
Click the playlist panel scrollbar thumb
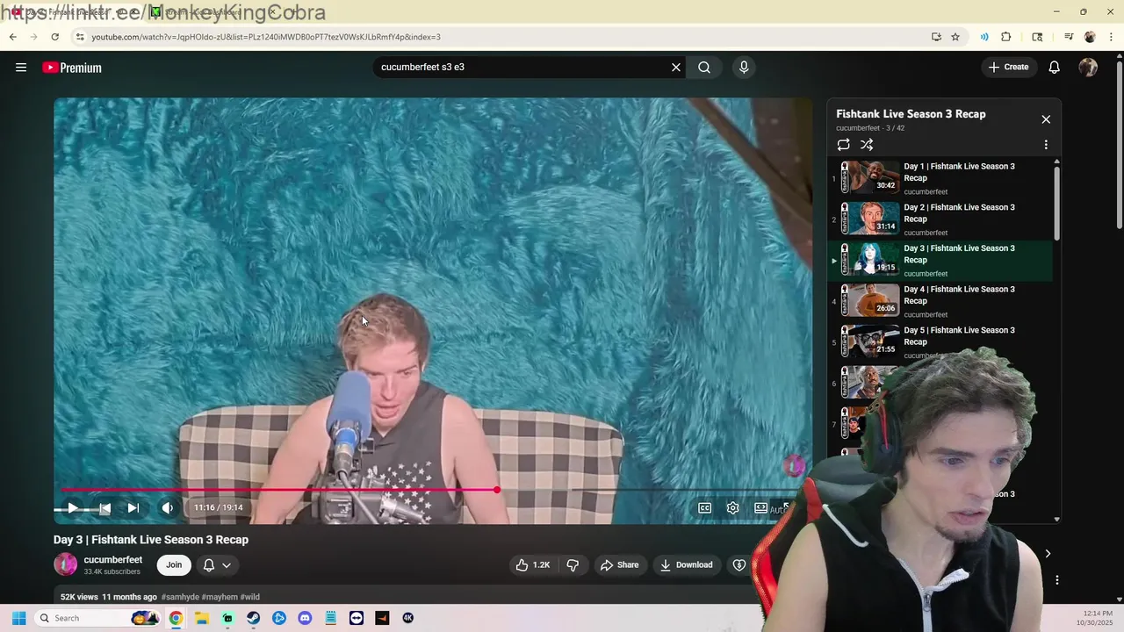click(1056, 202)
